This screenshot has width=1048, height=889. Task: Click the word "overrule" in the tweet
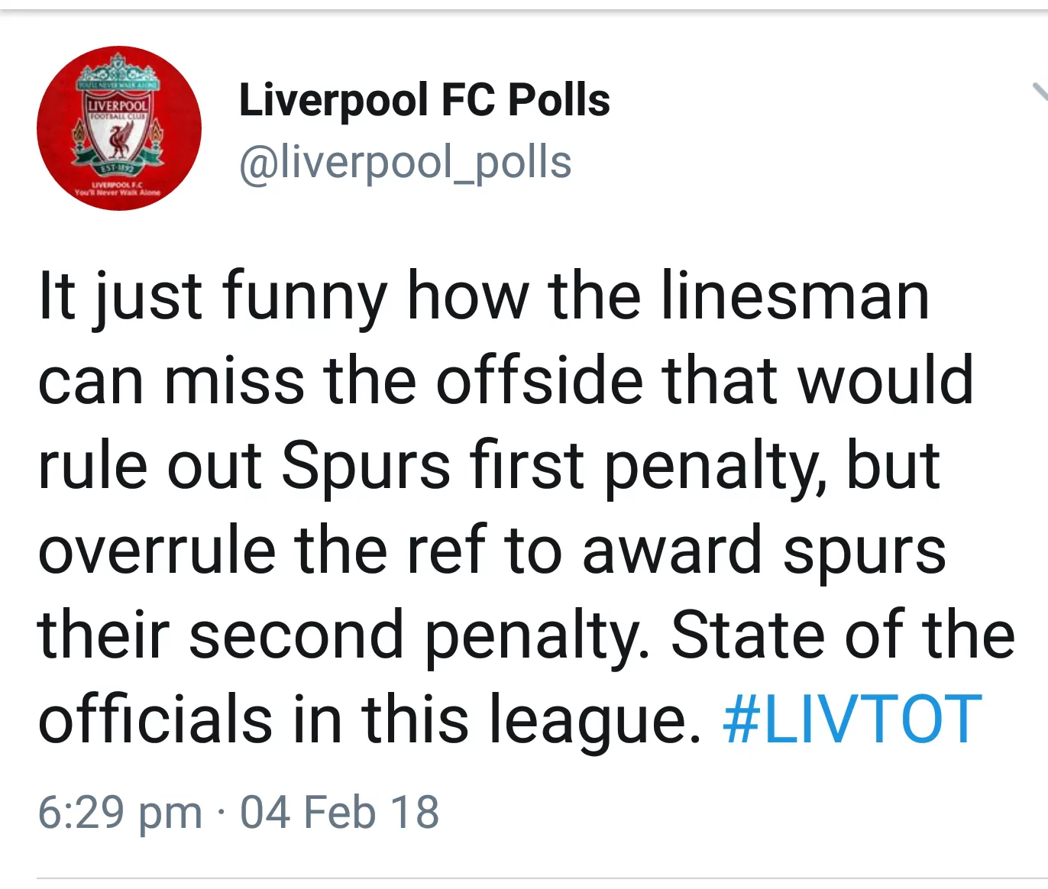pyautogui.click(x=157, y=550)
